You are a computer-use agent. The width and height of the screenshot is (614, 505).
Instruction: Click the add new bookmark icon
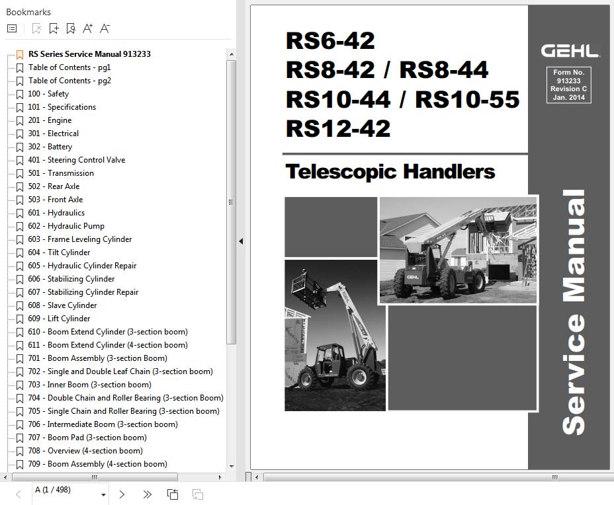pos(54,28)
